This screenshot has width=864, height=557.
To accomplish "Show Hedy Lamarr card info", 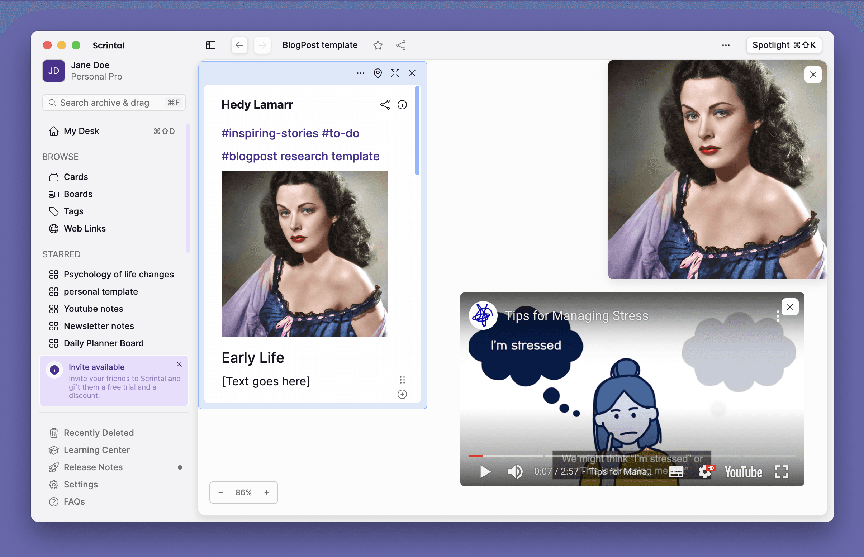I will pos(402,105).
